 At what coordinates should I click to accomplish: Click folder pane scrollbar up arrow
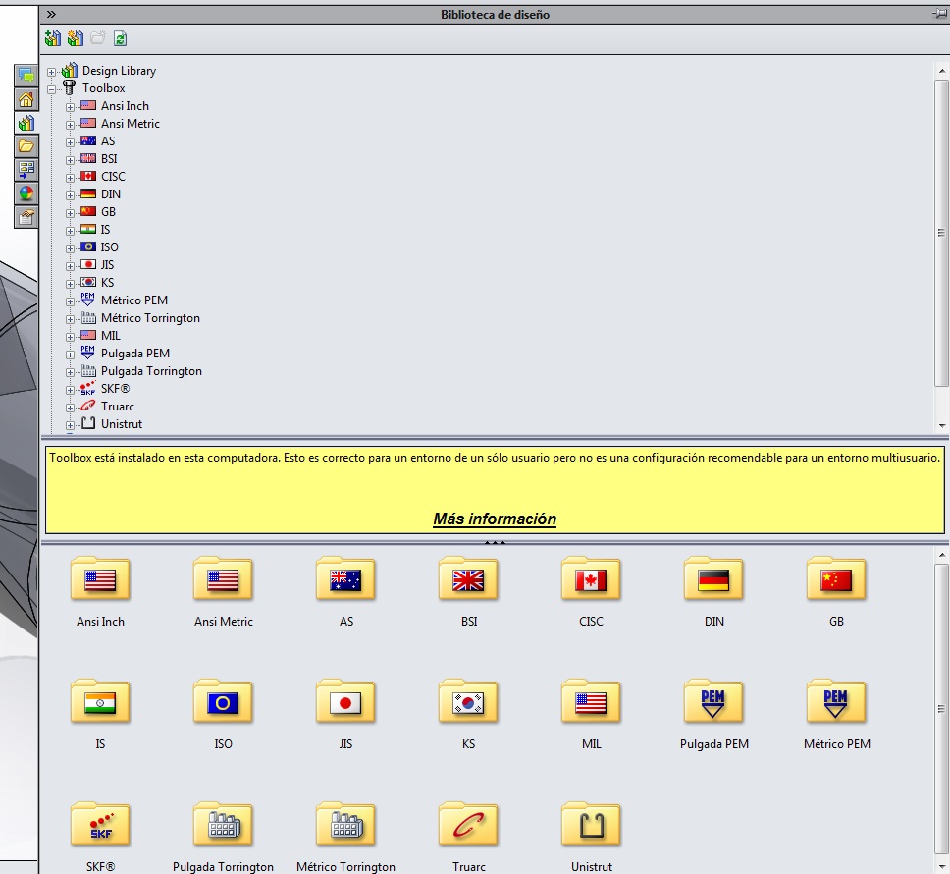coord(941,555)
